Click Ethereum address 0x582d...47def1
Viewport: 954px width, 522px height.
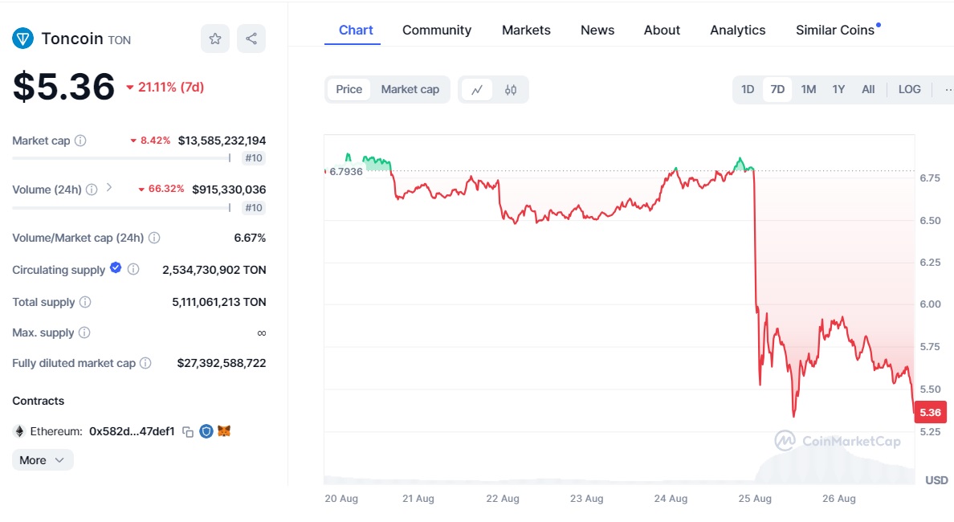coord(132,431)
